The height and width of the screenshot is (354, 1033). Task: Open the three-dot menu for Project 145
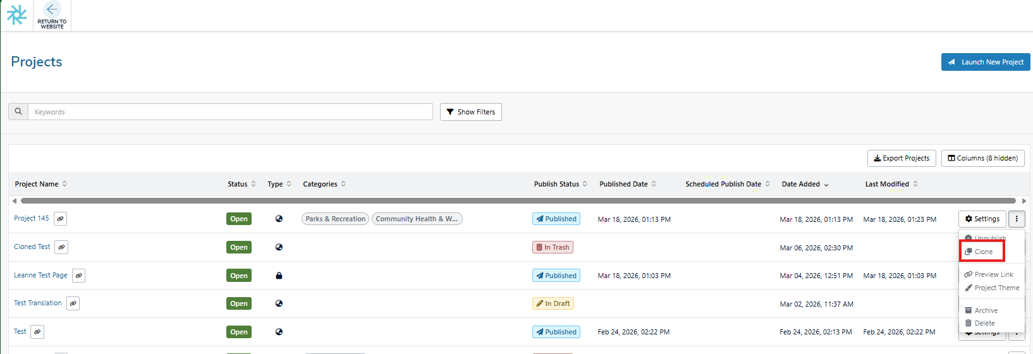pos(1017,219)
